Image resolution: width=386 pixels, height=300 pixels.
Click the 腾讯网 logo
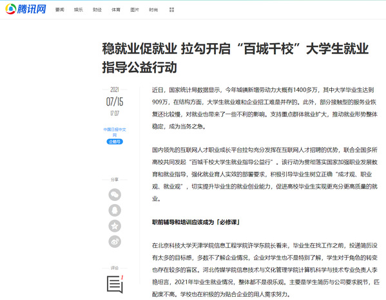(x=26, y=9)
